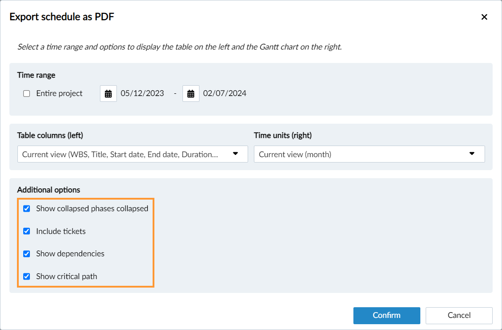Image resolution: width=502 pixels, height=330 pixels.
Task: Uncheck the Show collapsed phases collapsed box
Action: point(27,209)
